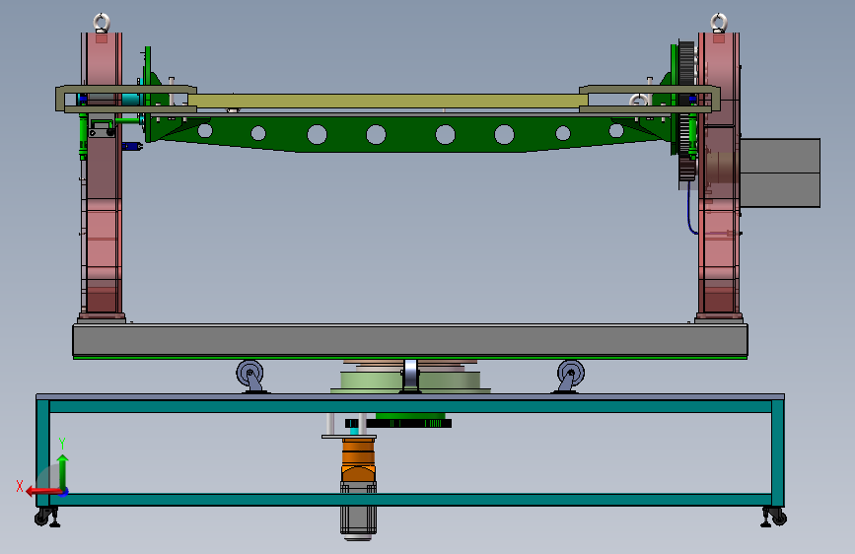The width and height of the screenshot is (855, 554).
Task: Select the black timing belt pulley under table
Action: coord(398,423)
